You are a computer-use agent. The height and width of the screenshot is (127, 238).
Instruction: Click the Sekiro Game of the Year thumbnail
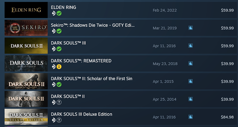click(26, 28)
